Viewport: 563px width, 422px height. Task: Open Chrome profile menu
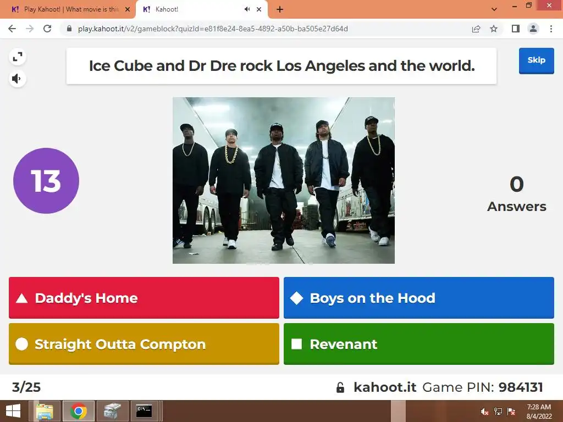coord(533,29)
